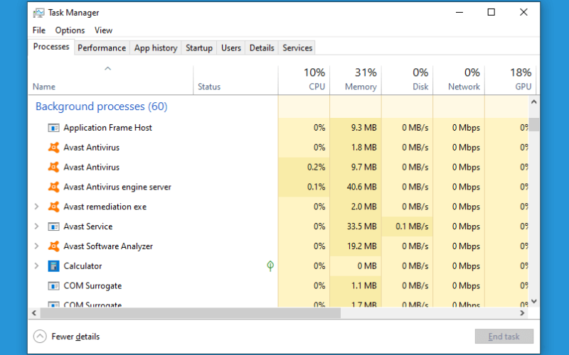
Task: Click the Task Manager title bar icon
Action: coord(38,13)
